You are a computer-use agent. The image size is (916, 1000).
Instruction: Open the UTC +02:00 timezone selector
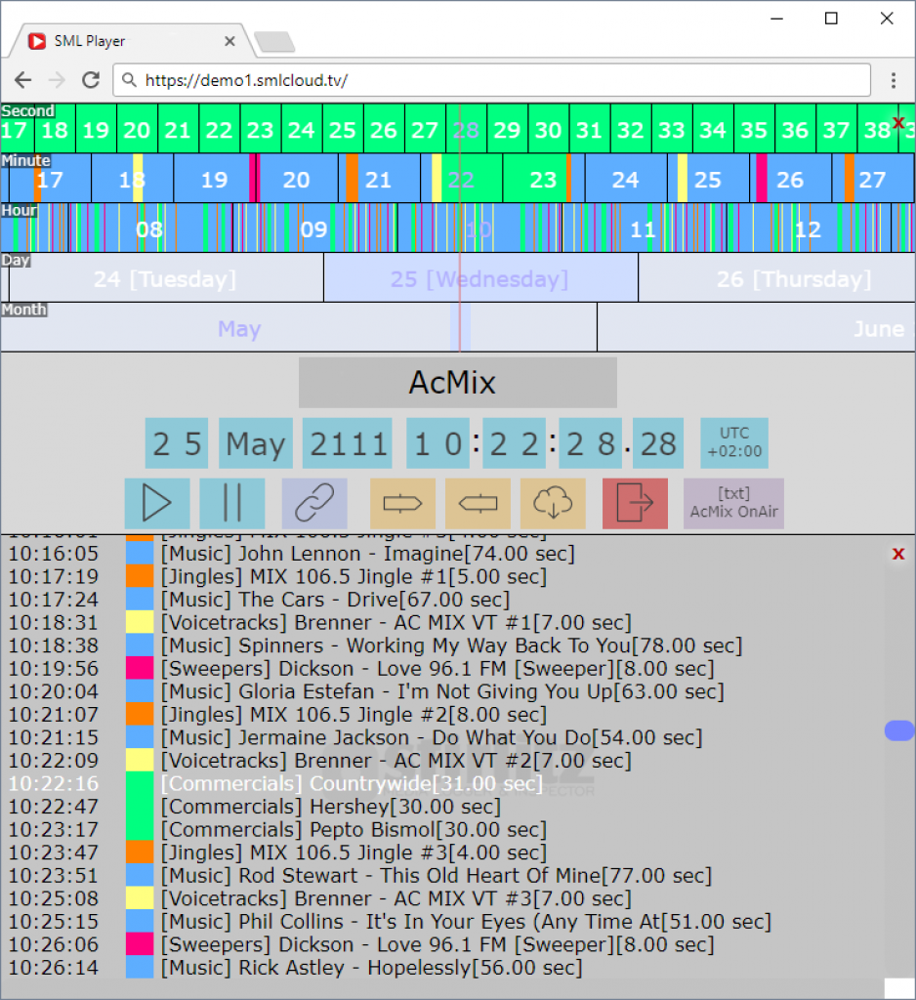pos(733,443)
